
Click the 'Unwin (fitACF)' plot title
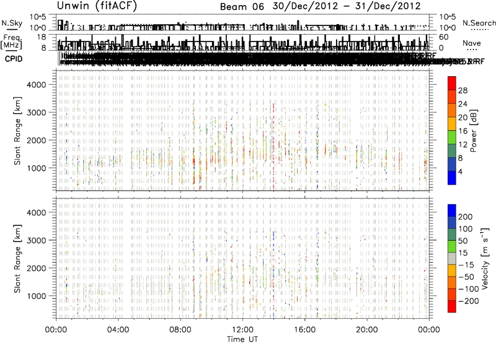(97, 6)
